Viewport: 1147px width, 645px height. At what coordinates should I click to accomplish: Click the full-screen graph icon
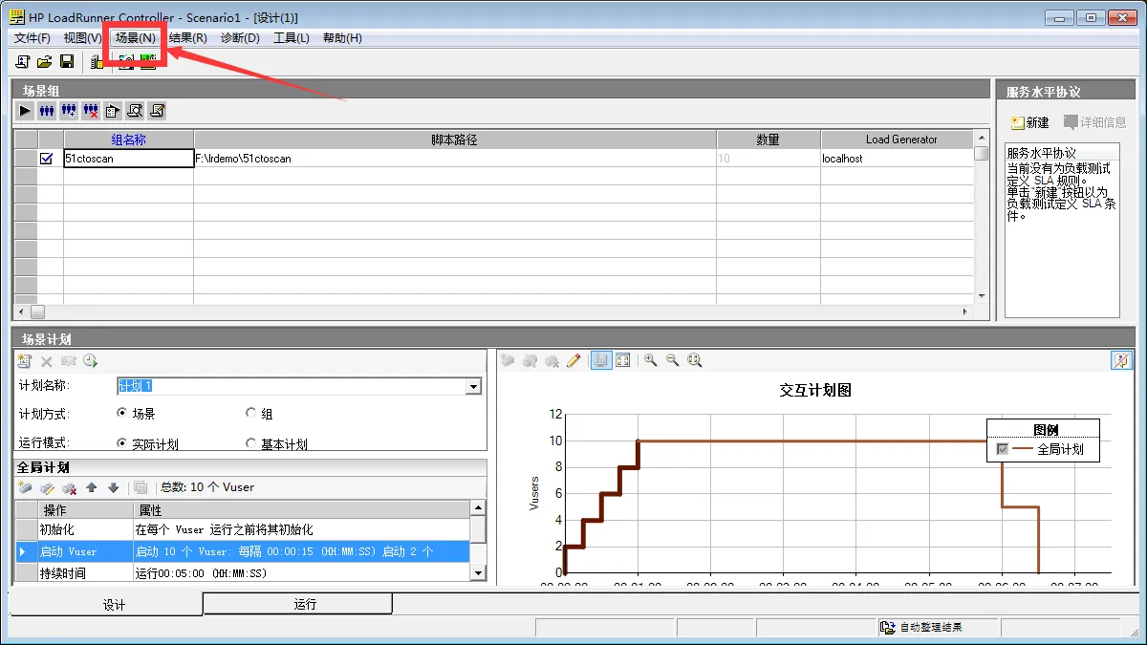click(x=623, y=360)
